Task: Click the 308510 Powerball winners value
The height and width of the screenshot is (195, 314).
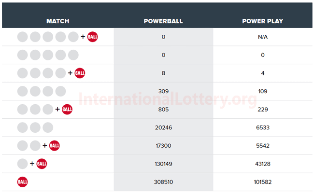Action: tap(163, 182)
